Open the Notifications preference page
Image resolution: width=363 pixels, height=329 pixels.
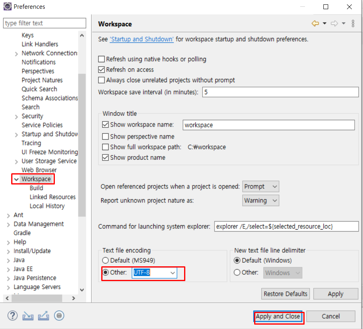(x=39, y=62)
